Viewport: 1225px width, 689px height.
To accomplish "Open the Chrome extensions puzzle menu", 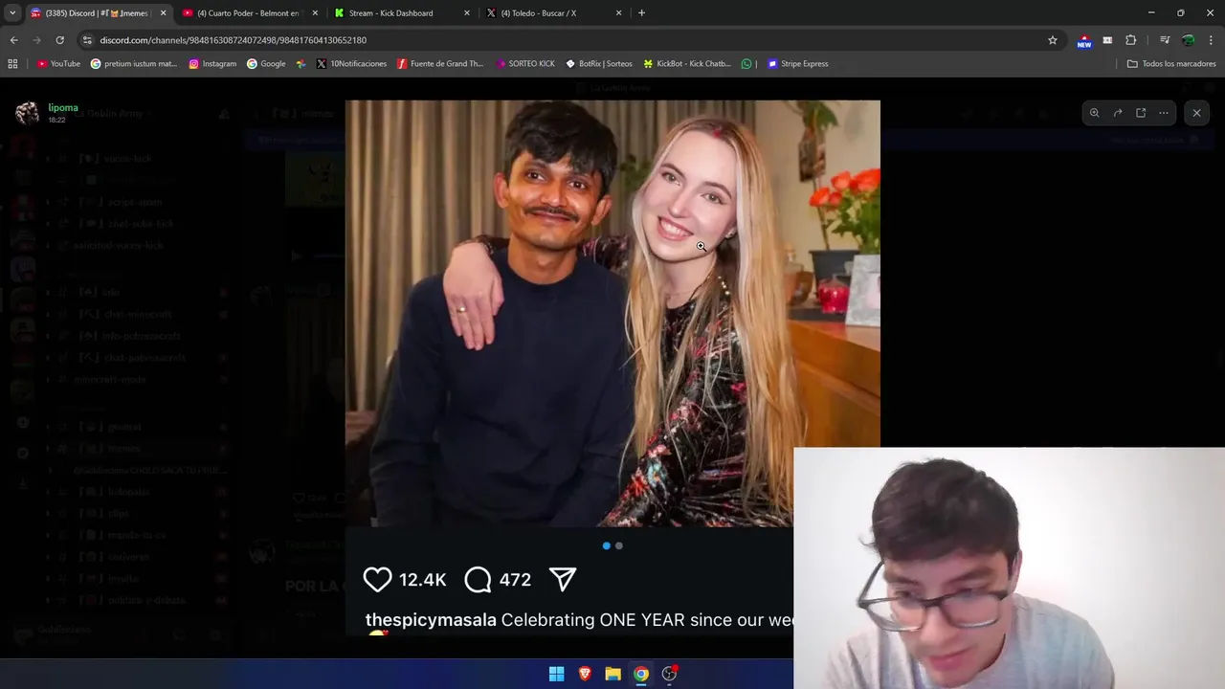I will (x=1130, y=40).
